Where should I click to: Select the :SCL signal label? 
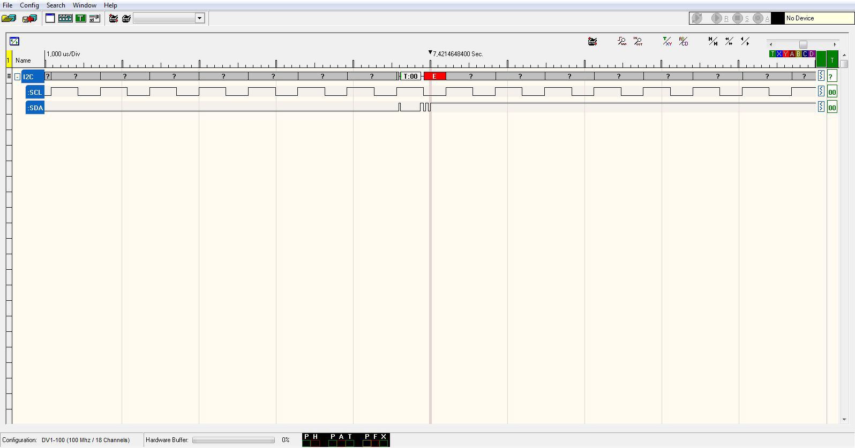(35, 92)
